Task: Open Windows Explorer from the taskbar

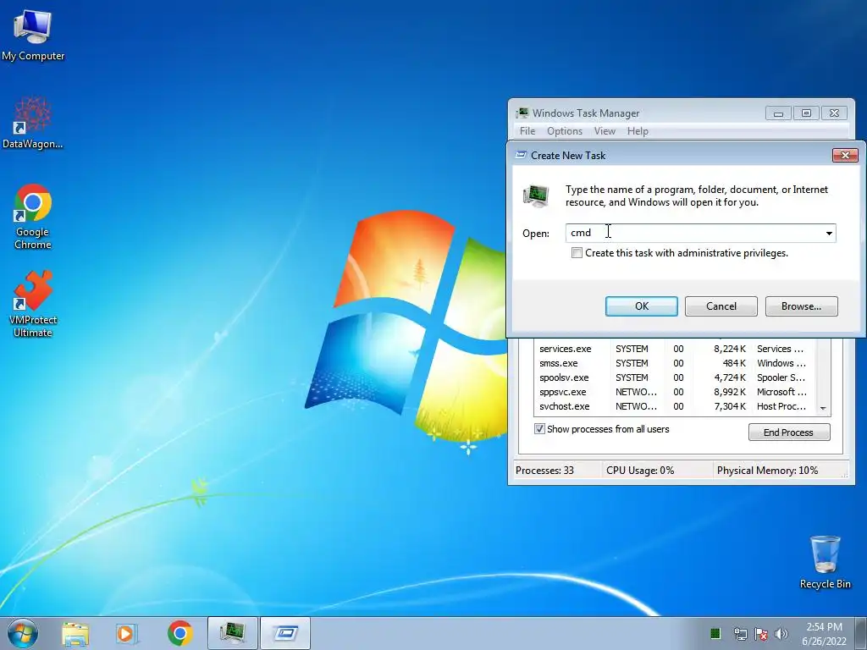Action: (75, 633)
